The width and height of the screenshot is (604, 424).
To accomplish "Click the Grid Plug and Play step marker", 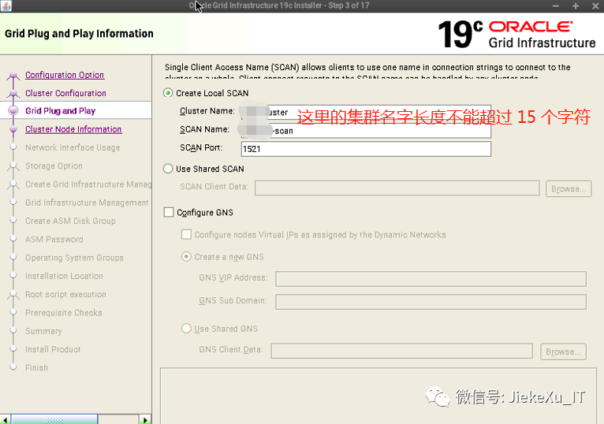I will [13, 111].
